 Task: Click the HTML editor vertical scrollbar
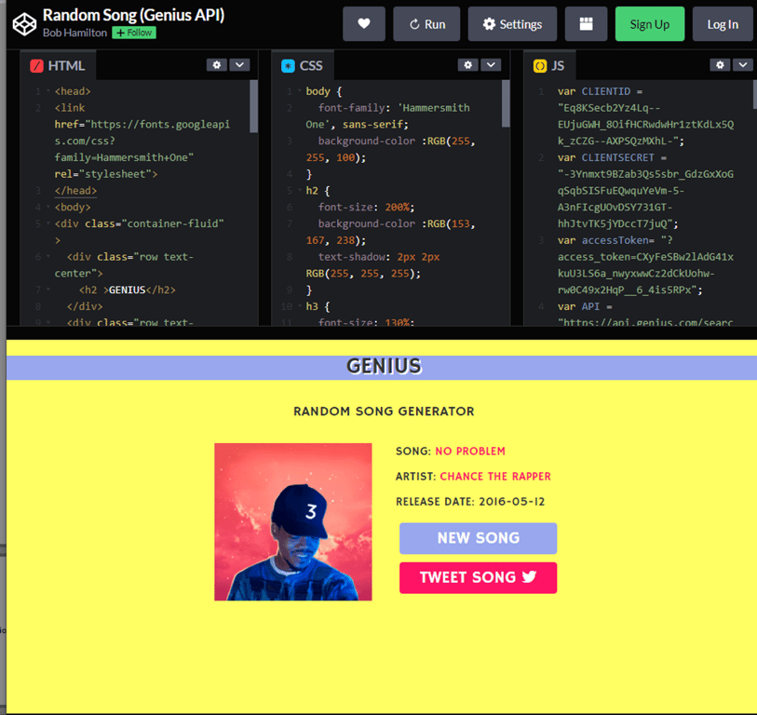click(x=253, y=106)
